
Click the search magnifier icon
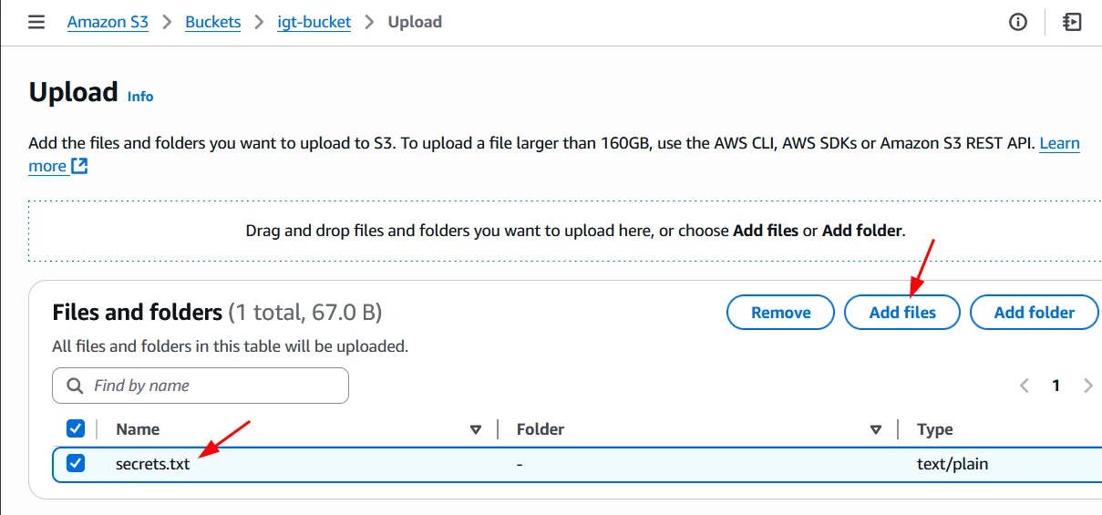click(x=74, y=386)
